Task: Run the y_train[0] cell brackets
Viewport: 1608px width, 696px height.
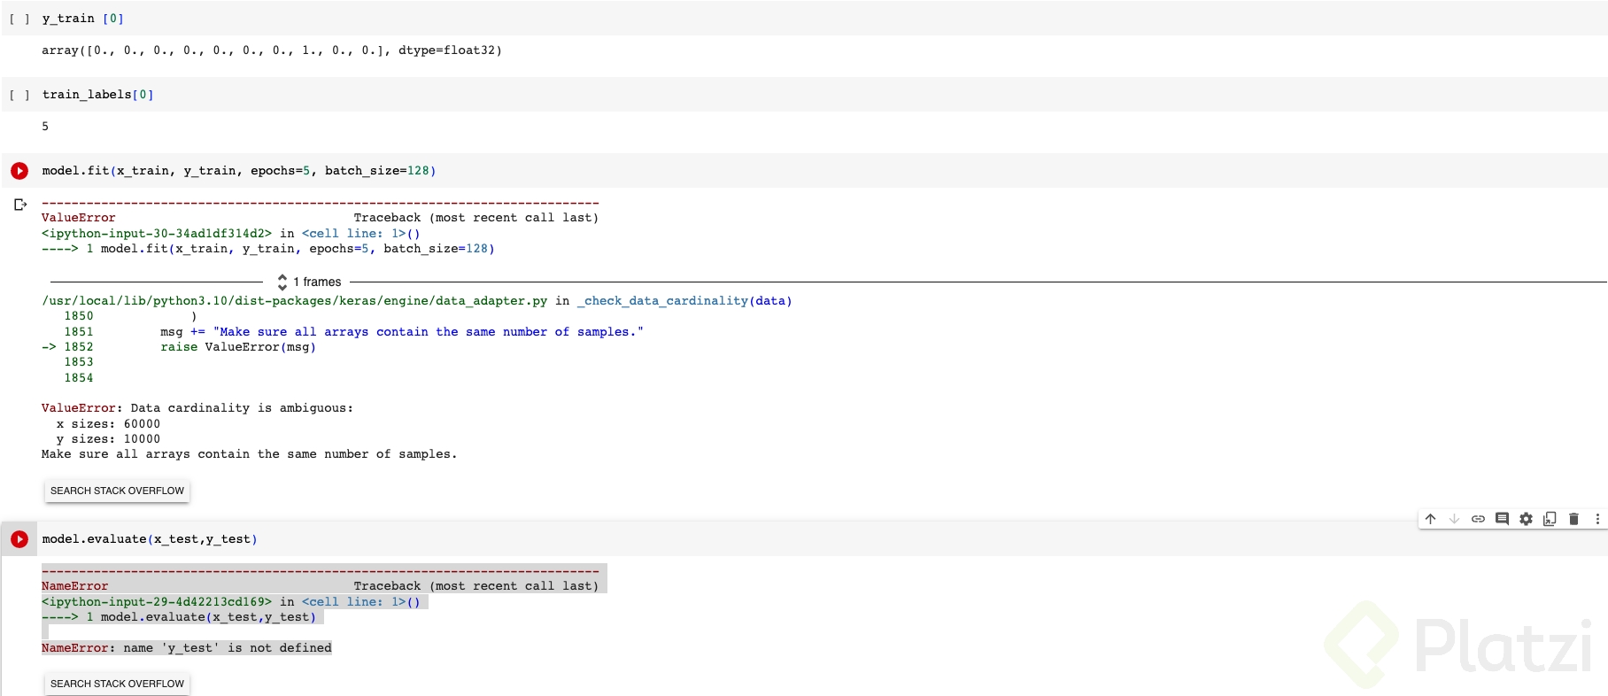Action: tap(19, 19)
